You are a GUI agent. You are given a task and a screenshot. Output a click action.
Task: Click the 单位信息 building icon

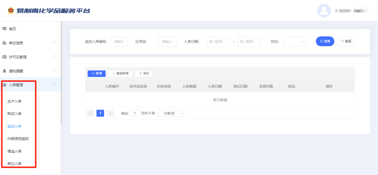click(5, 43)
